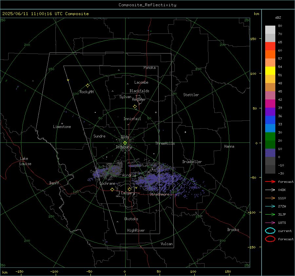The height and width of the screenshot is (276, 295).
Task: Click the Okotoks city label
Action: (131, 219)
